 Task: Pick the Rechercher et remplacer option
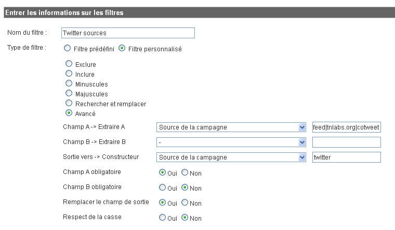(69, 103)
